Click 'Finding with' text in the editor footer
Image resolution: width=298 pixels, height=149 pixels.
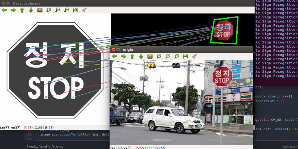[x=290, y=146]
